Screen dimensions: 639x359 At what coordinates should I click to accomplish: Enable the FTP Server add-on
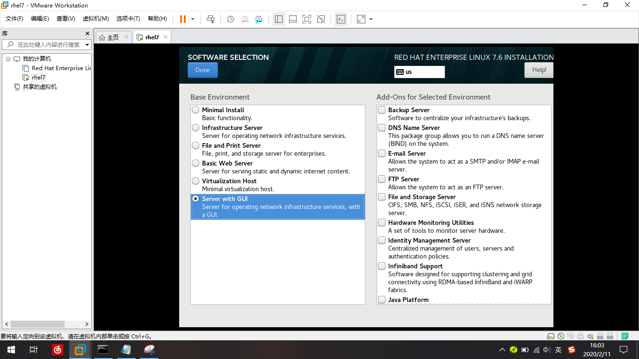(382, 179)
